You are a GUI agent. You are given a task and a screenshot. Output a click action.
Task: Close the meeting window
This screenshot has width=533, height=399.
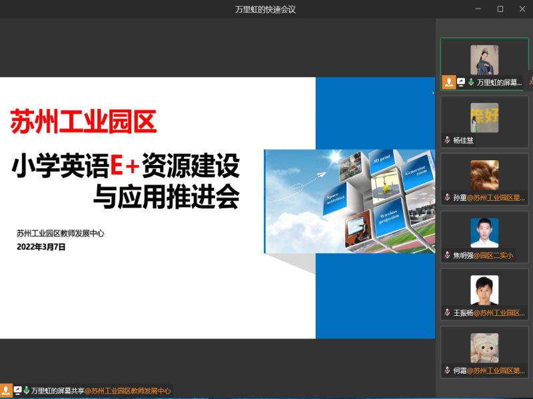[x=522, y=9]
